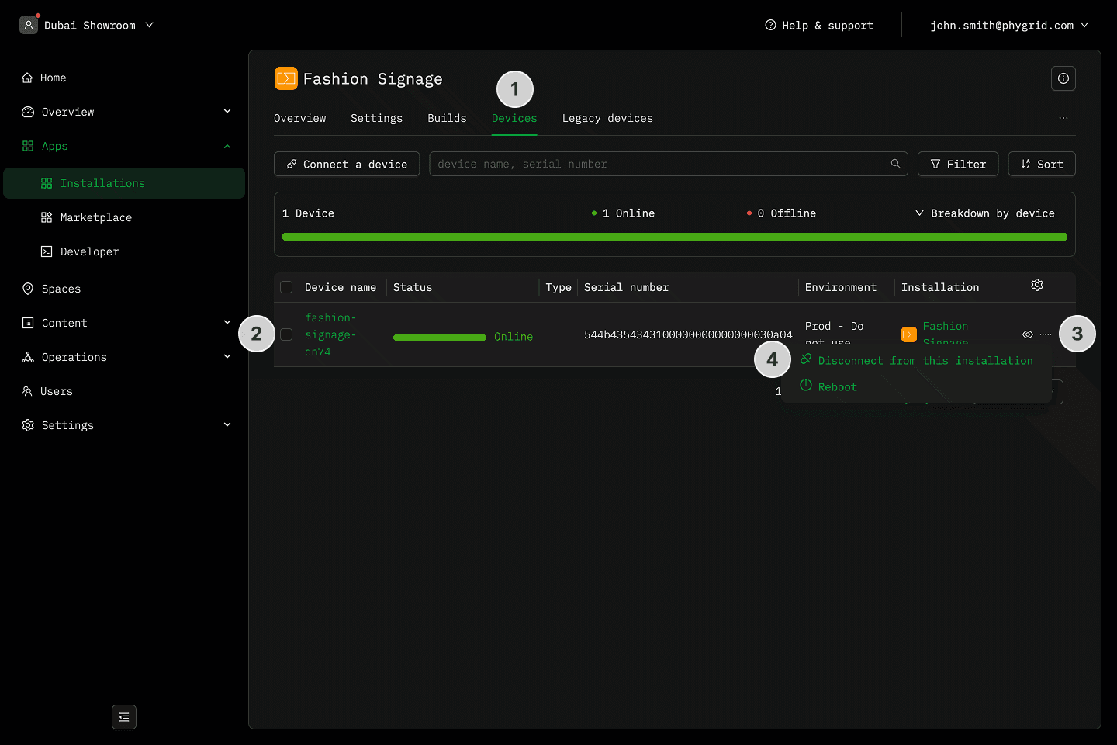This screenshot has height=745, width=1117.
Task: Open the Filter button
Action: click(x=957, y=164)
